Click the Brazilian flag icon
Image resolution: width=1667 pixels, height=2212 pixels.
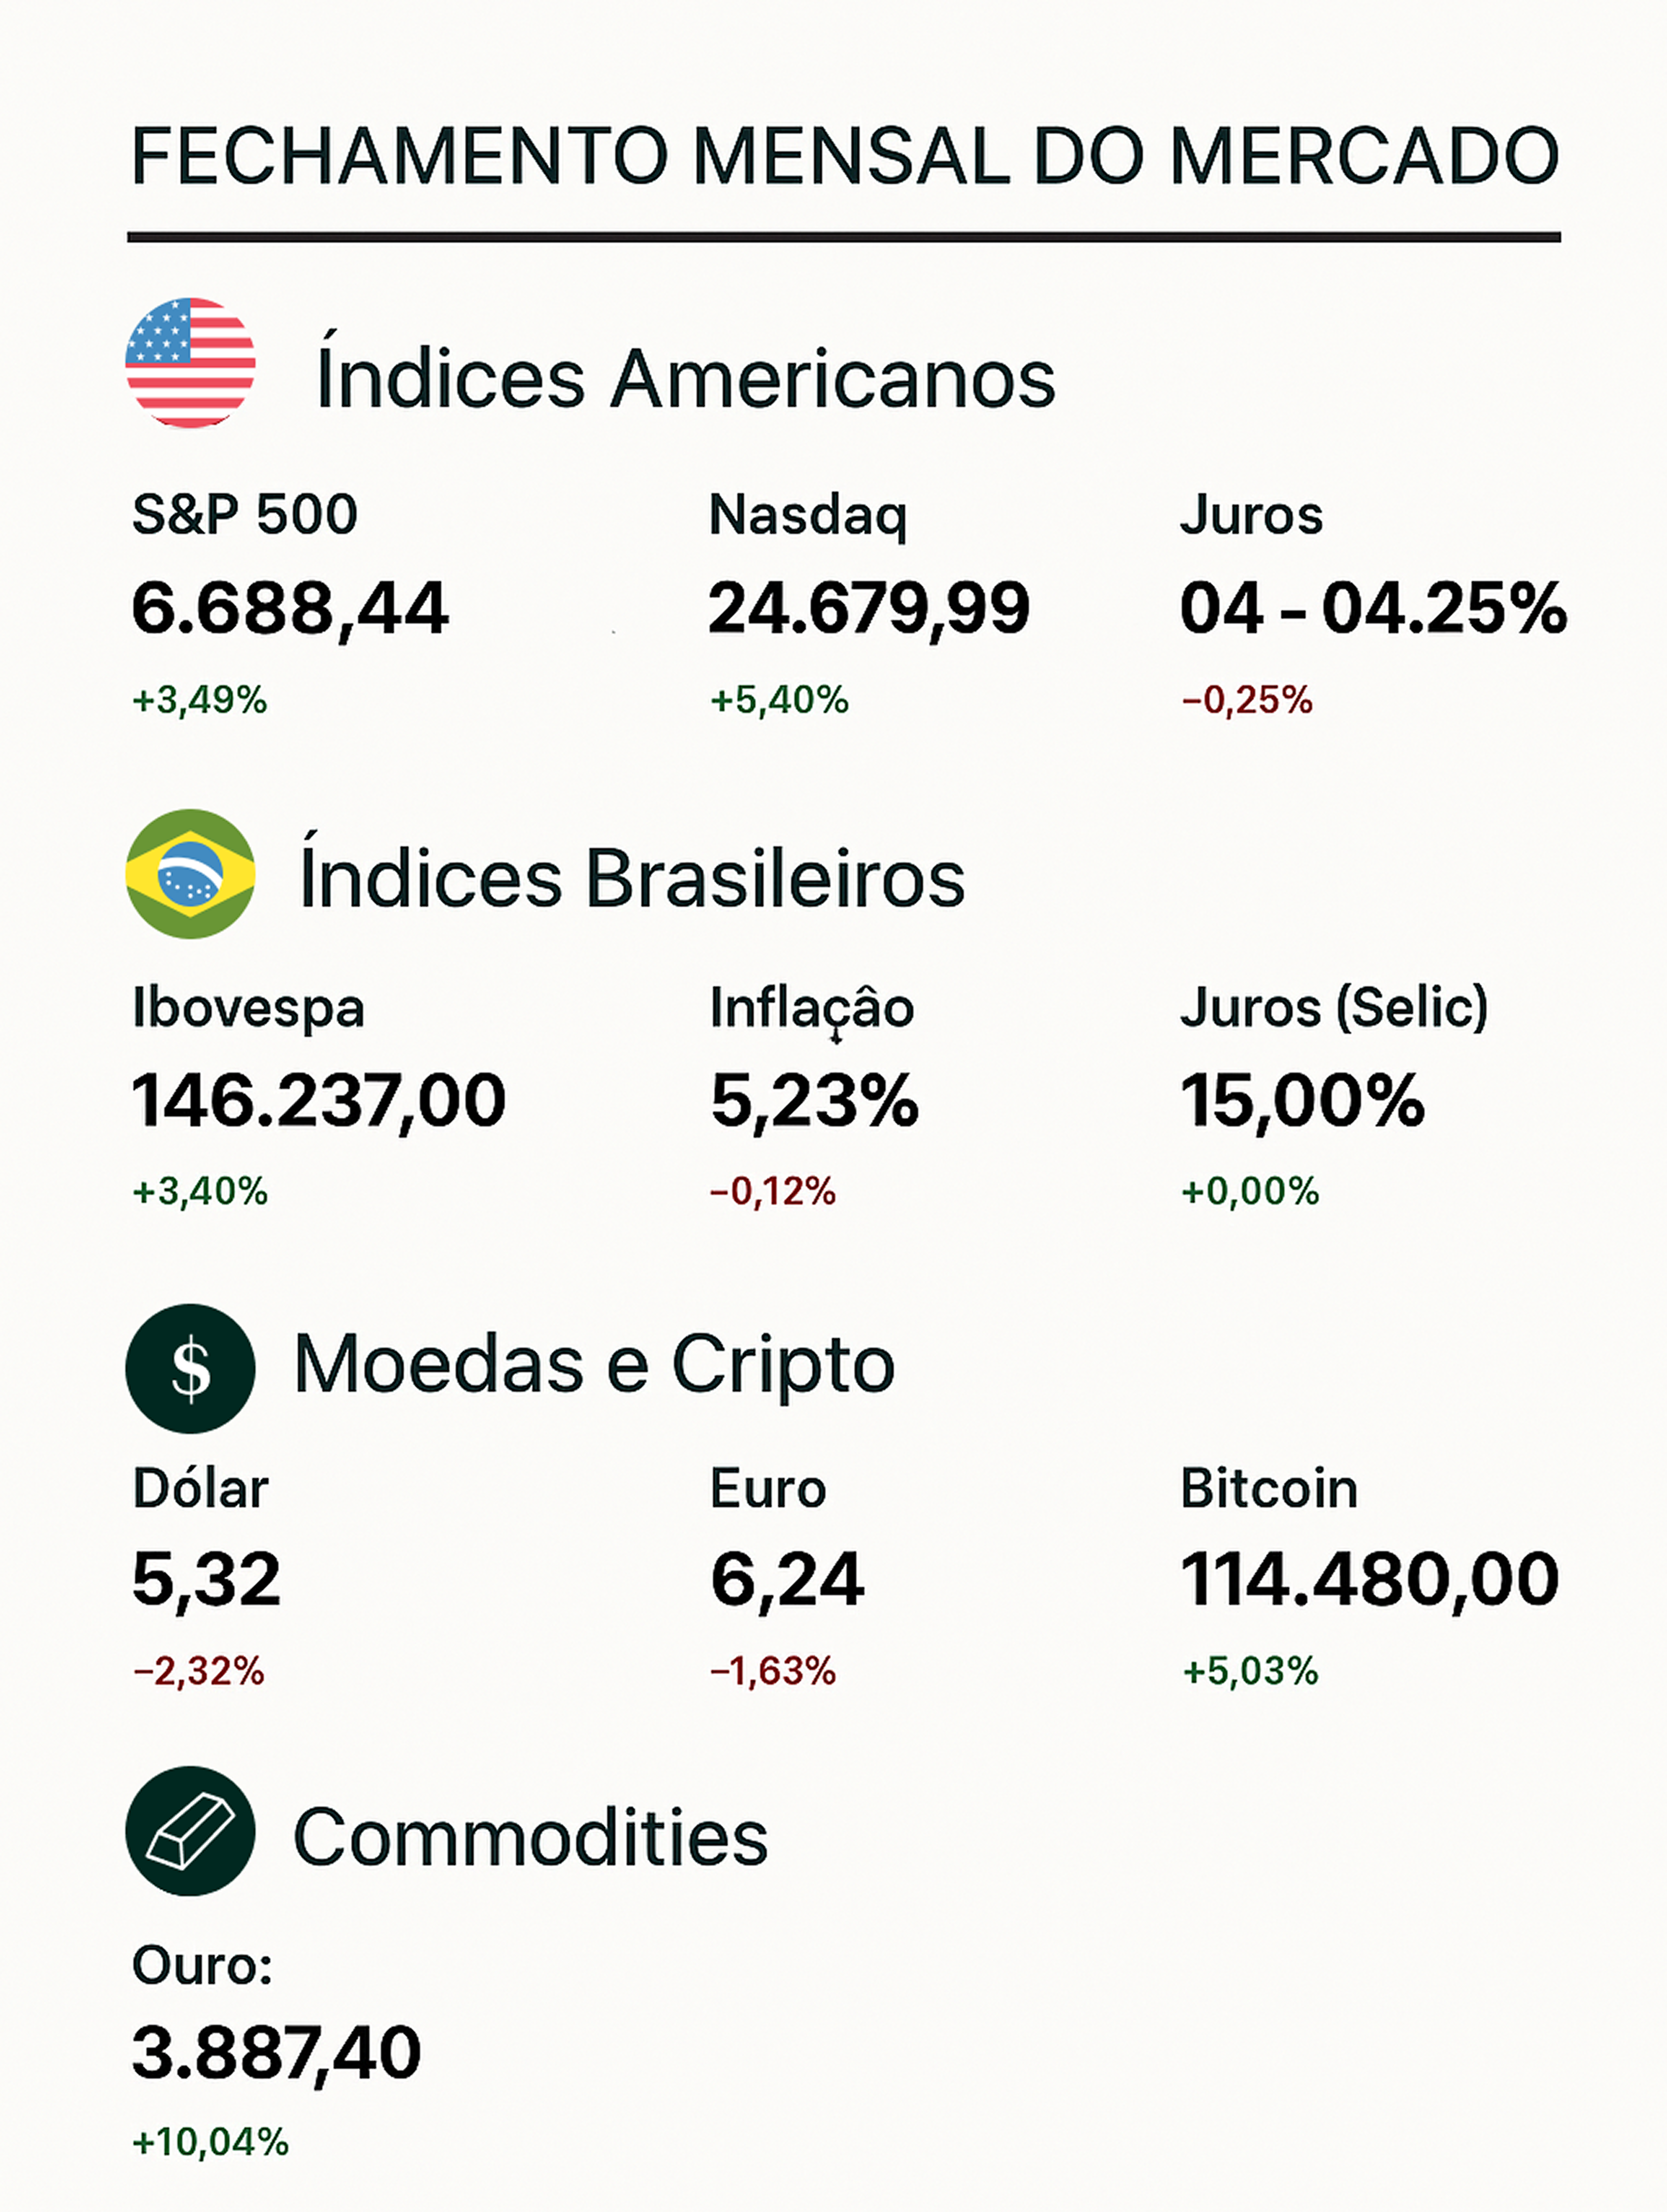[190, 873]
